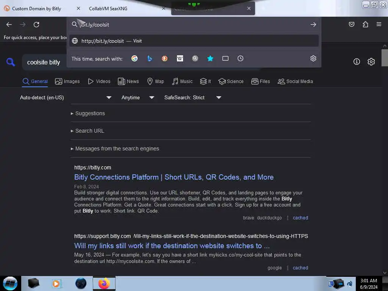The height and width of the screenshot is (291, 388).
Task: Visit the http://bit.ly/coolsit suggestion
Action: pyautogui.click(x=194, y=41)
